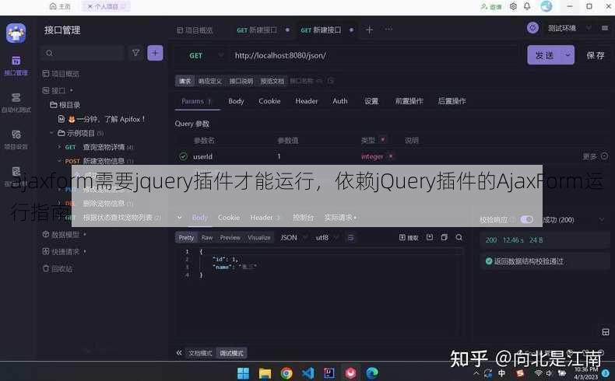Click the request URL field
615x381 pixels.
[374, 56]
